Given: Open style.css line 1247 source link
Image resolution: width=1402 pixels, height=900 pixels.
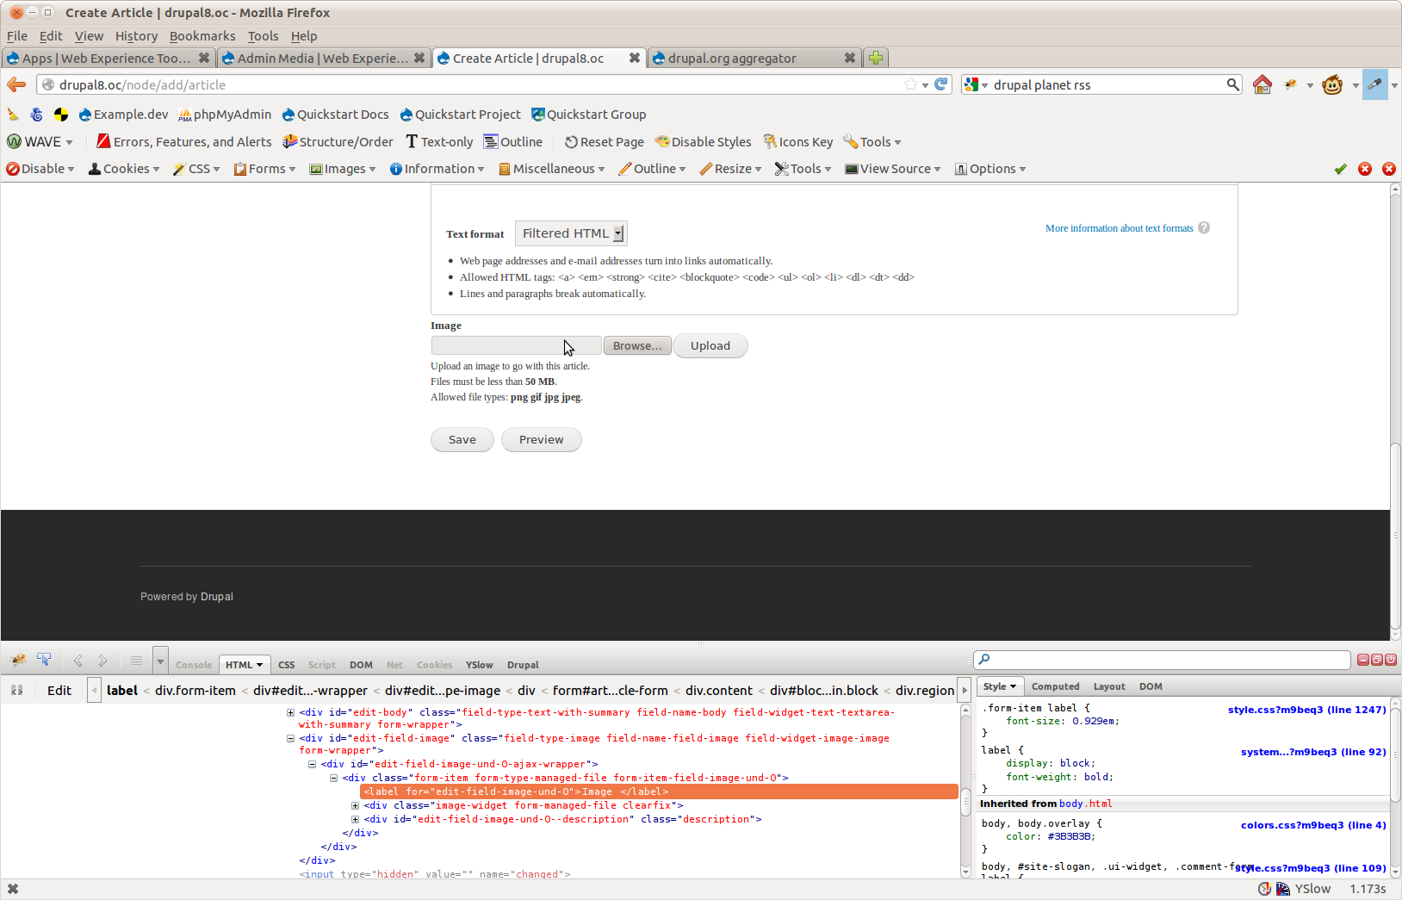Looking at the screenshot, I should (x=1306, y=710).
